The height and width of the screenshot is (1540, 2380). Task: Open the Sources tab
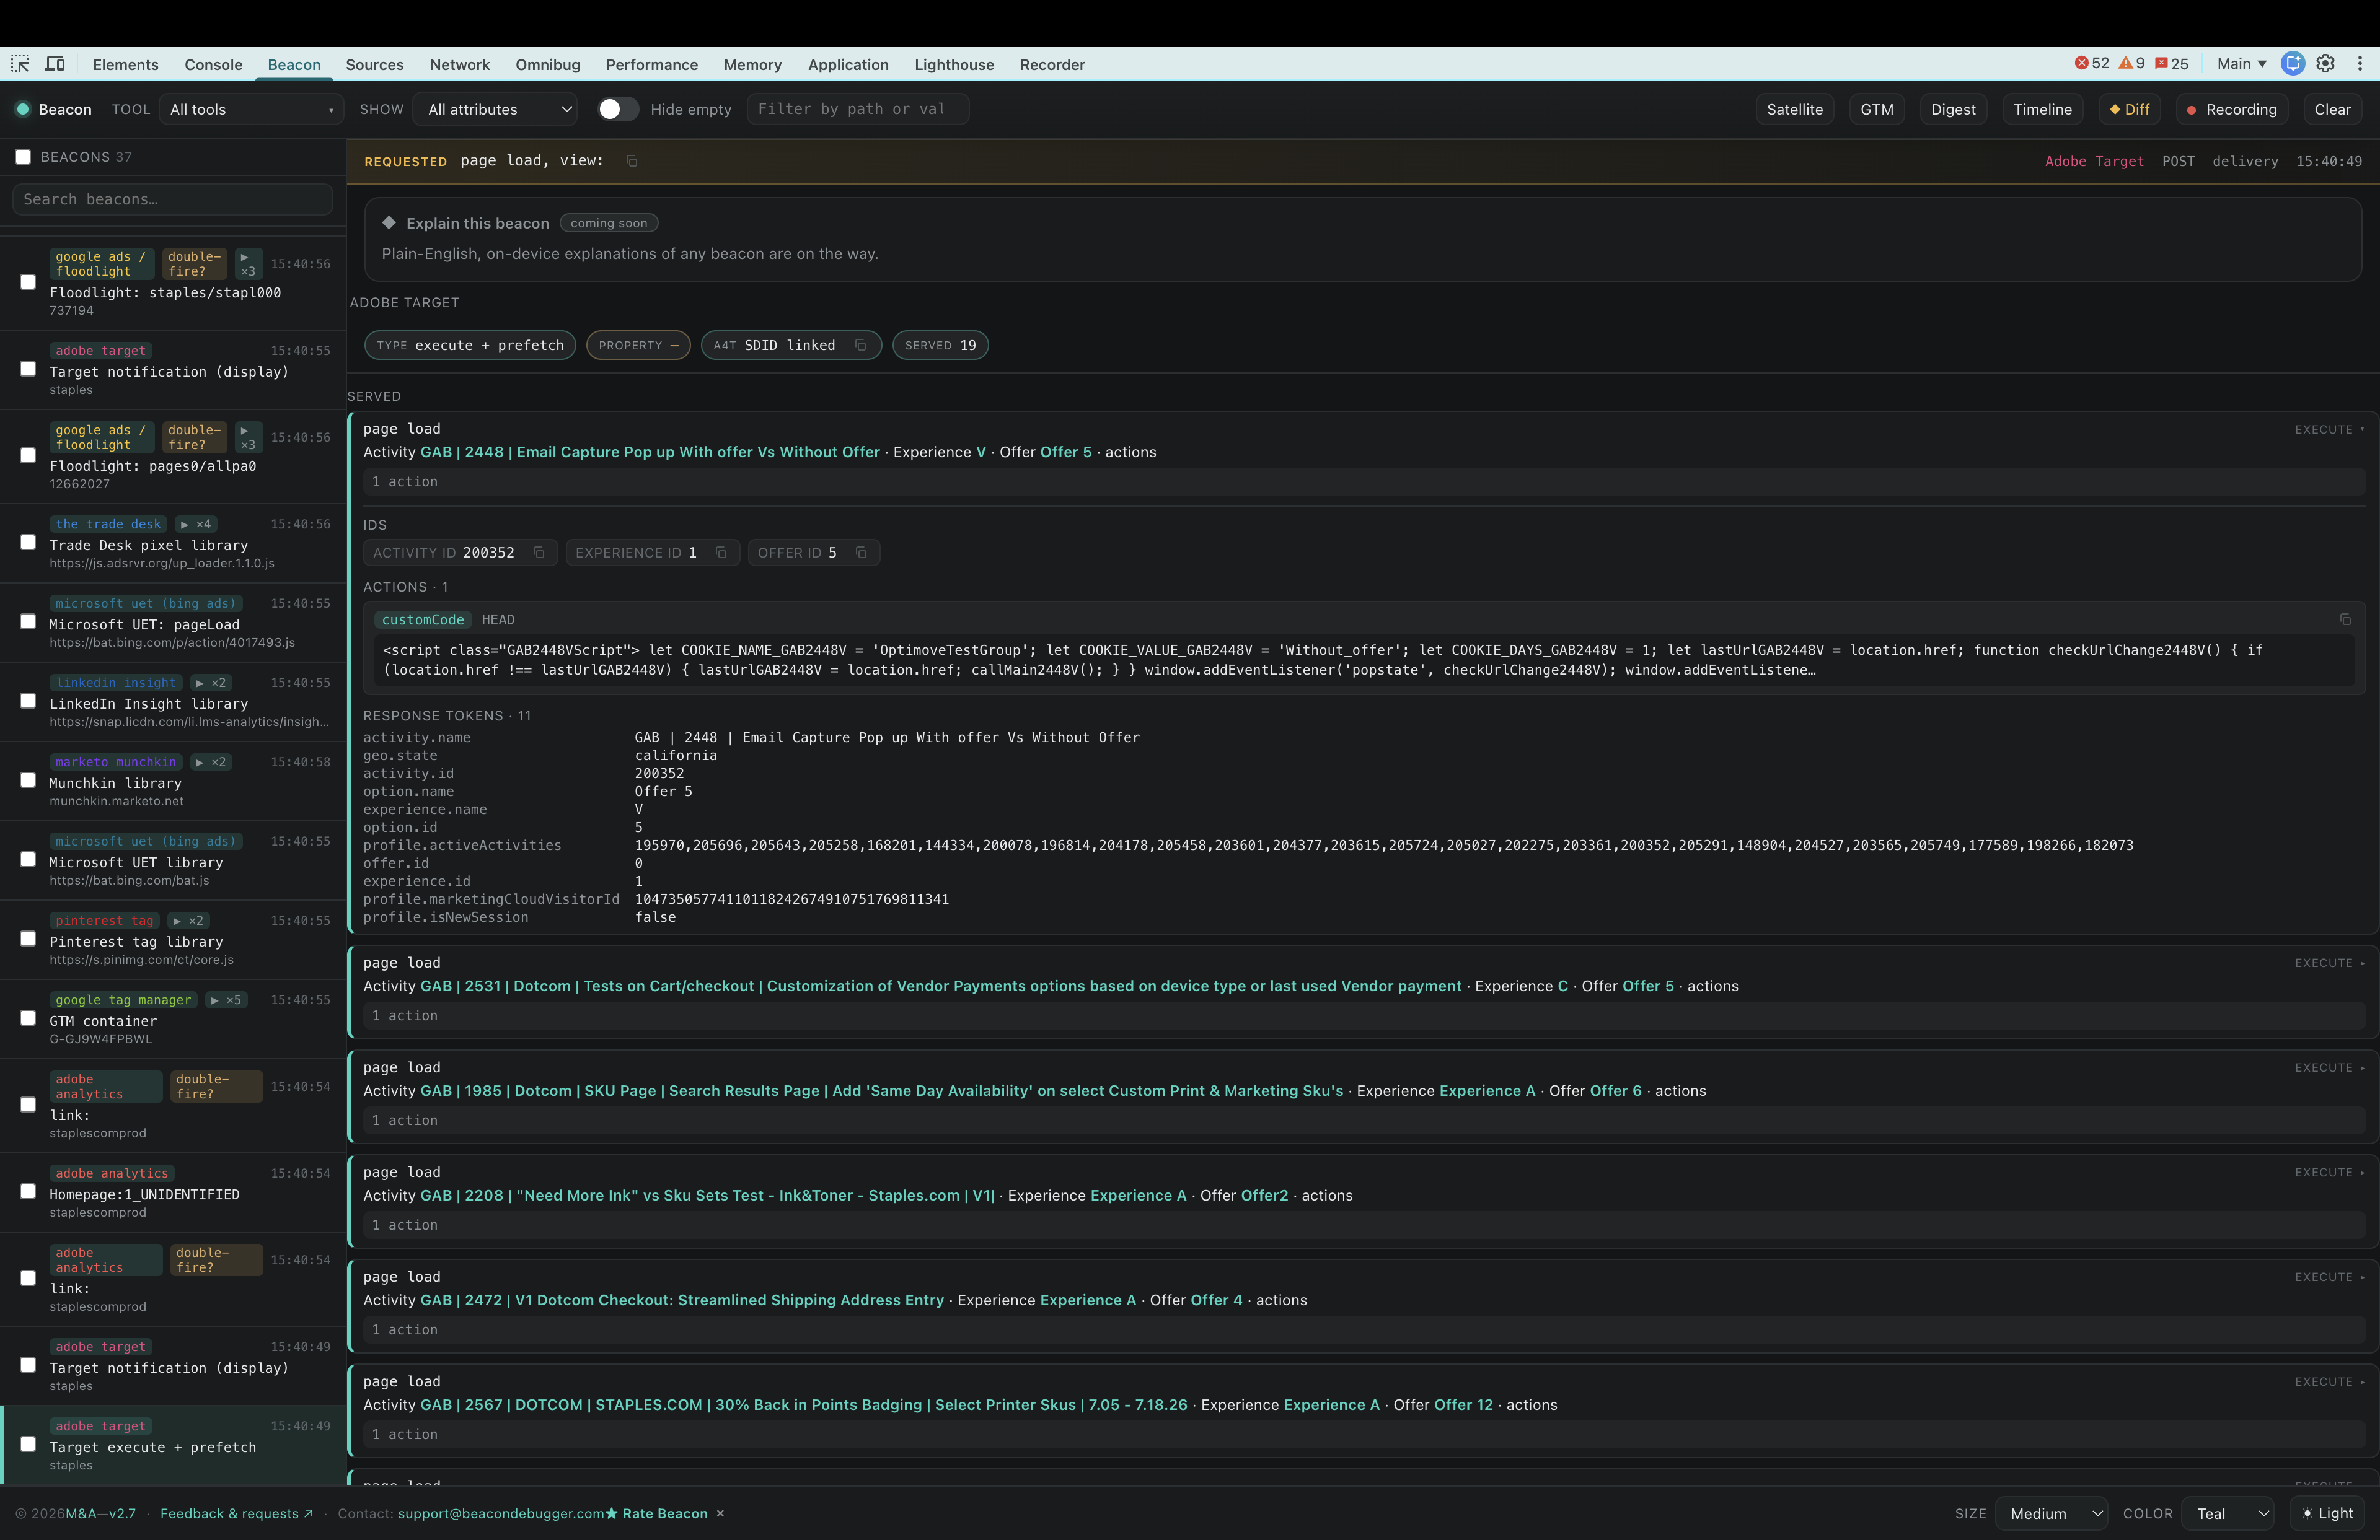click(x=375, y=64)
